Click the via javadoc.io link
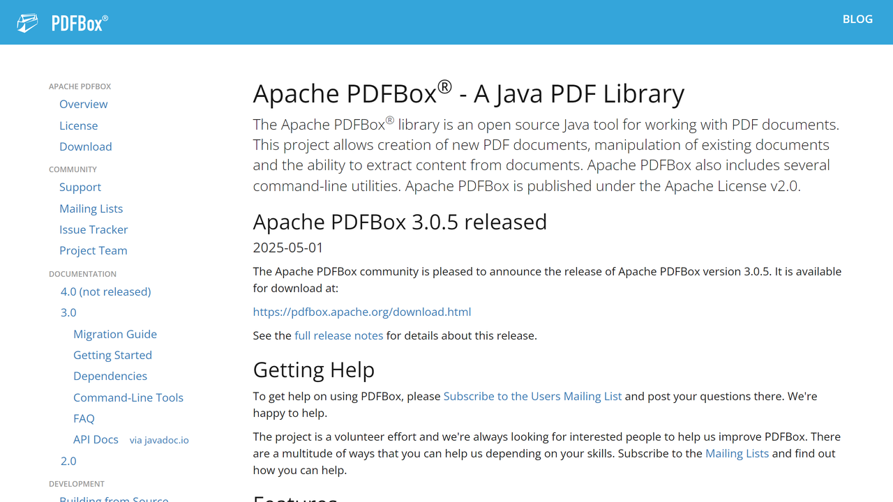 click(159, 440)
